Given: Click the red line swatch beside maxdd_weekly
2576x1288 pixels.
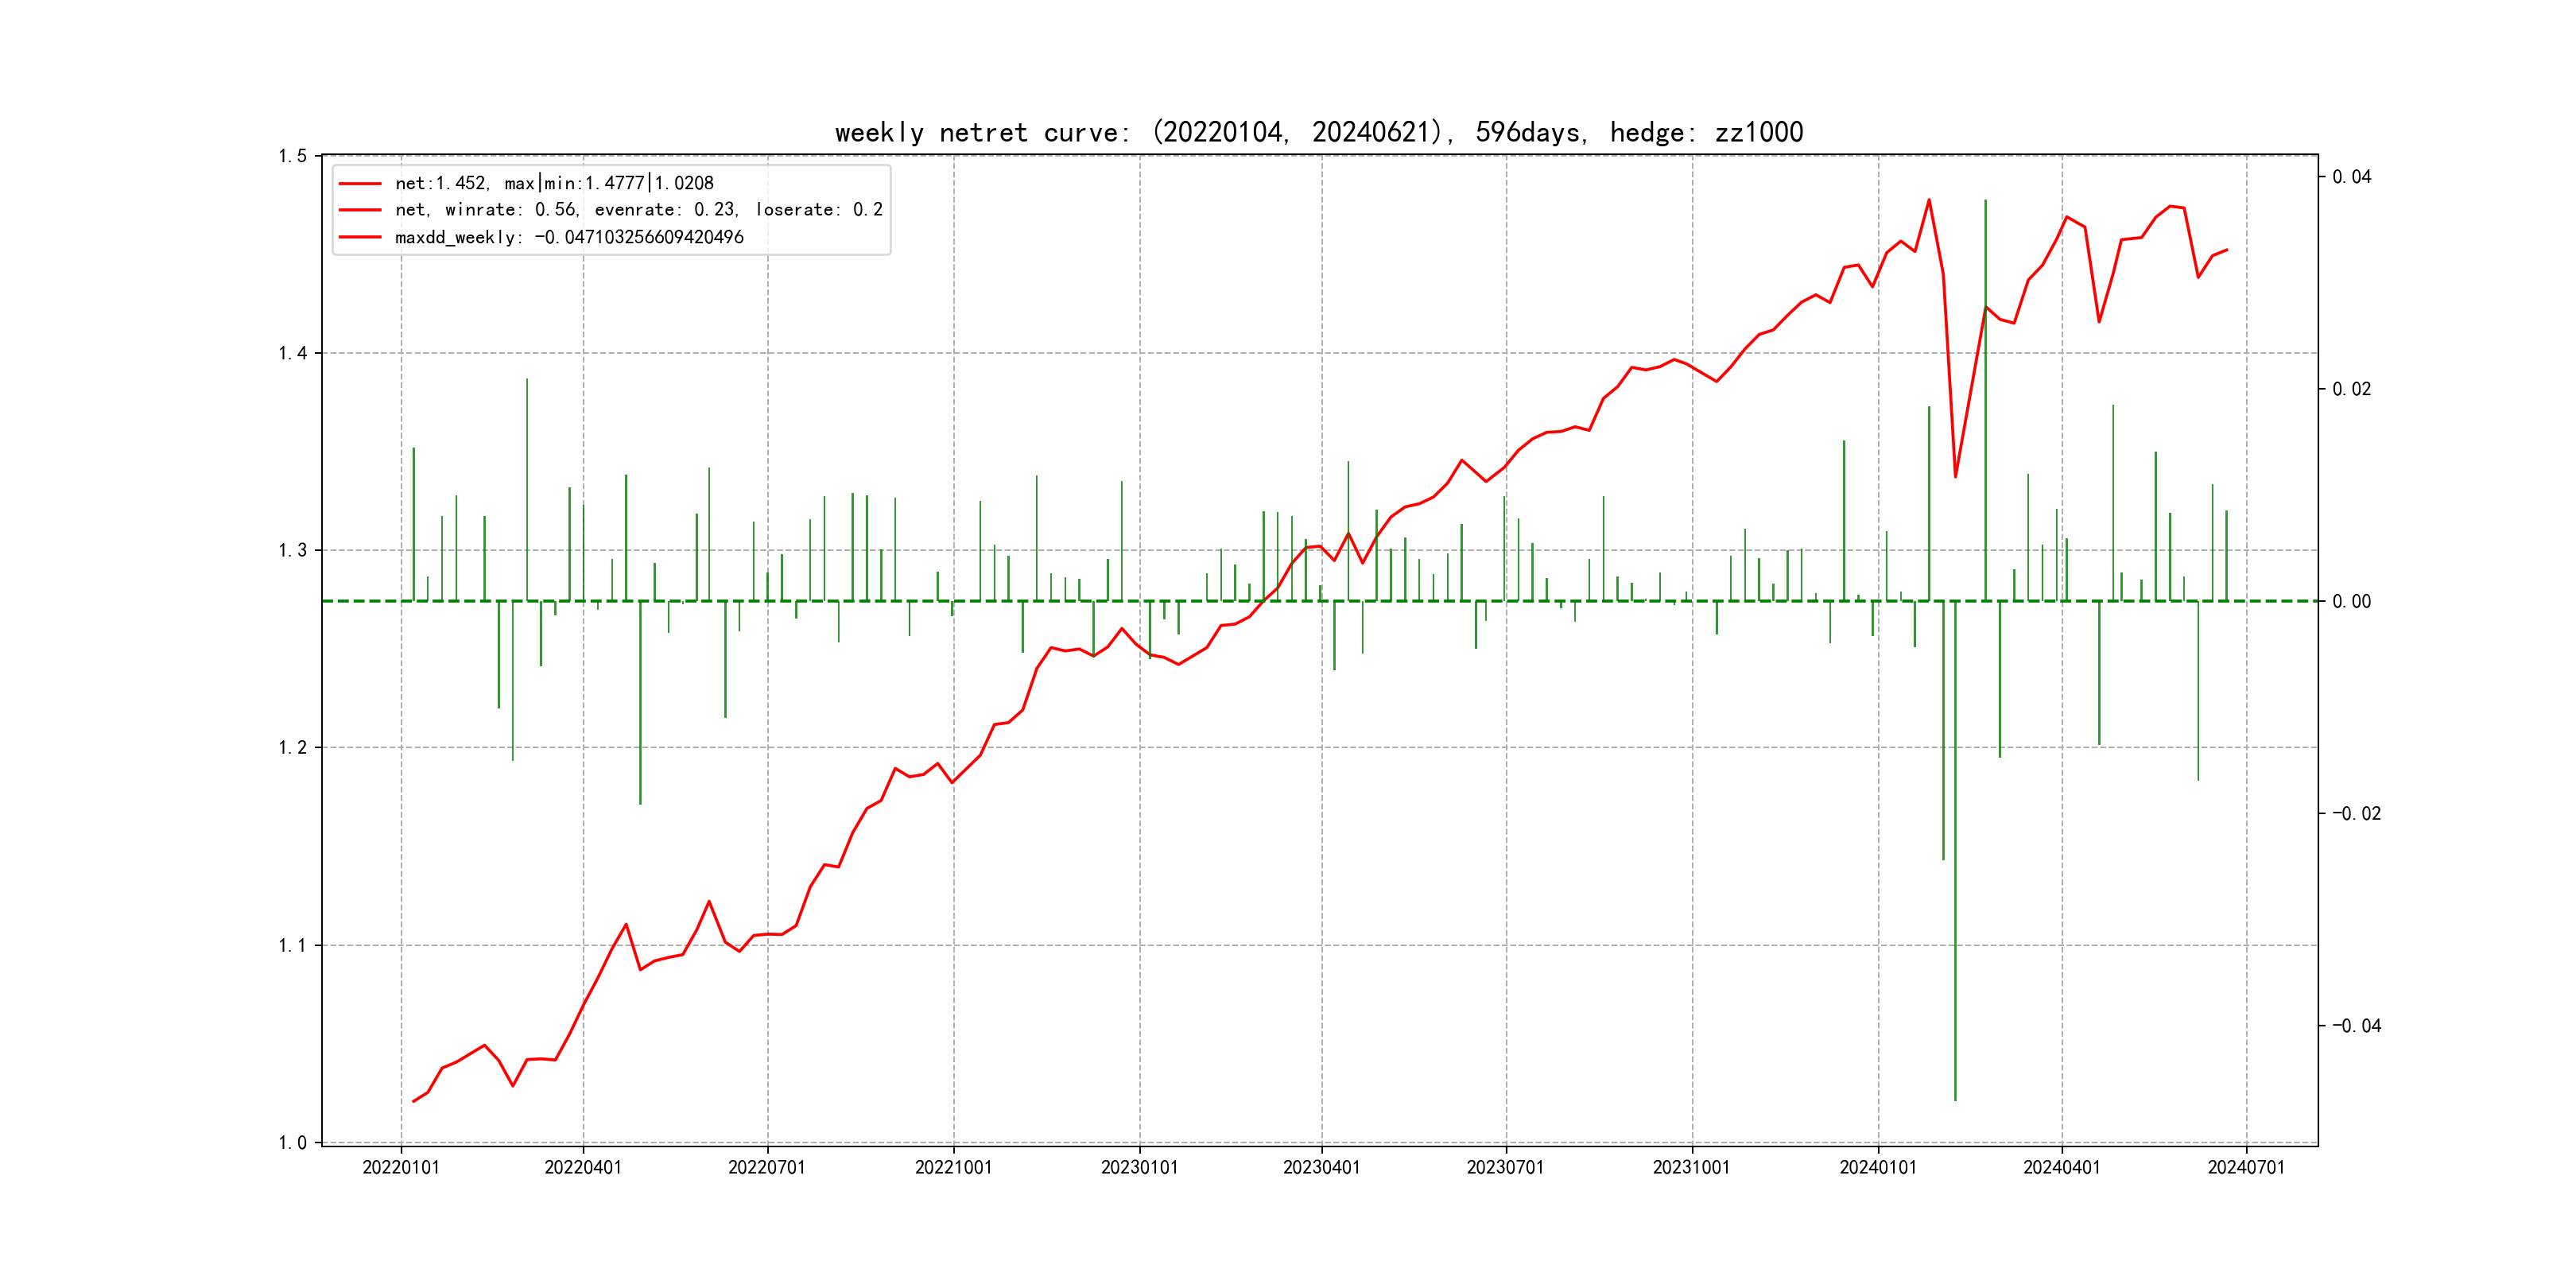Looking at the screenshot, I should [360, 237].
